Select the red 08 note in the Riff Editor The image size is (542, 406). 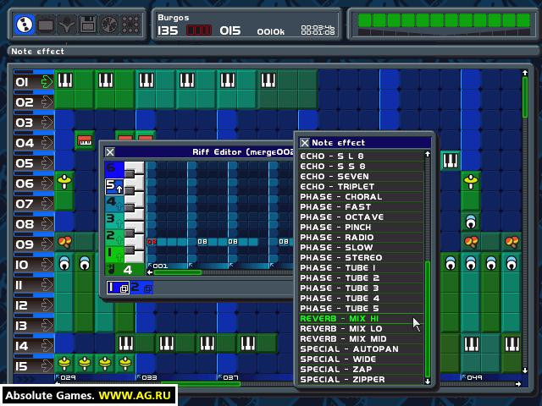[152, 242]
